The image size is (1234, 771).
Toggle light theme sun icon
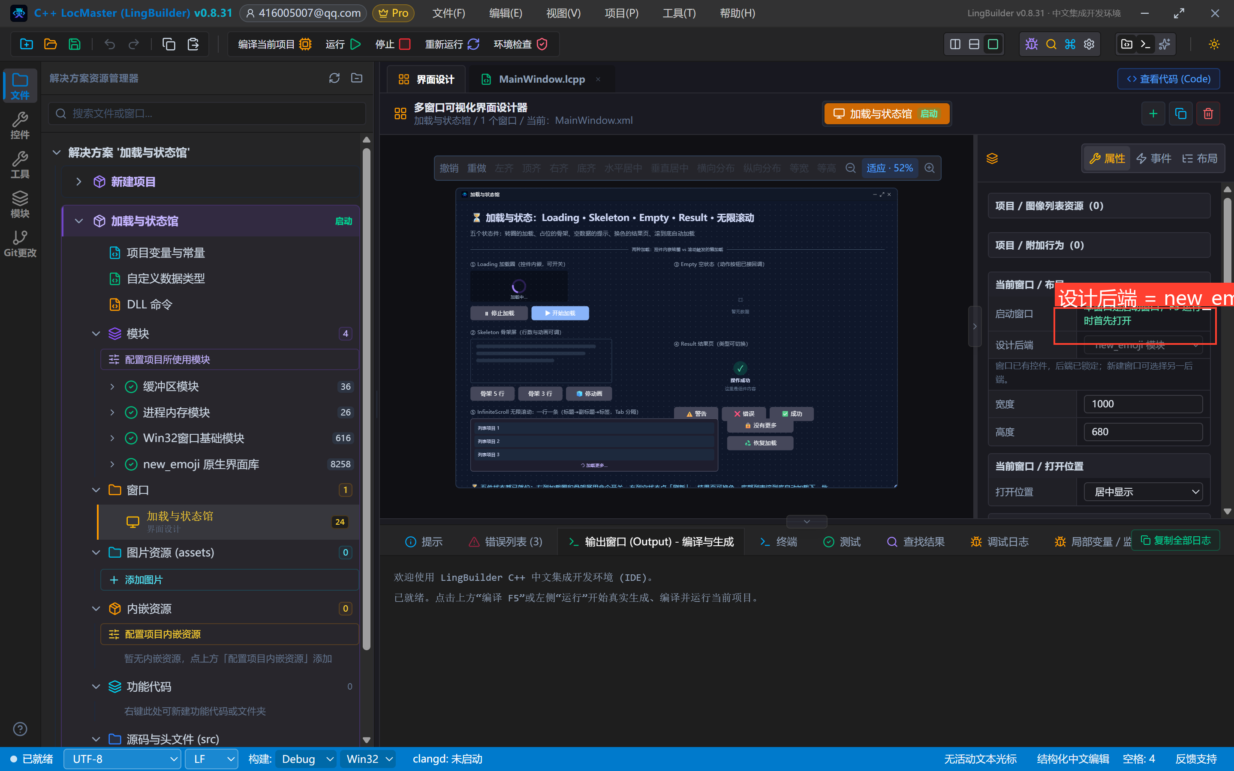click(x=1214, y=45)
